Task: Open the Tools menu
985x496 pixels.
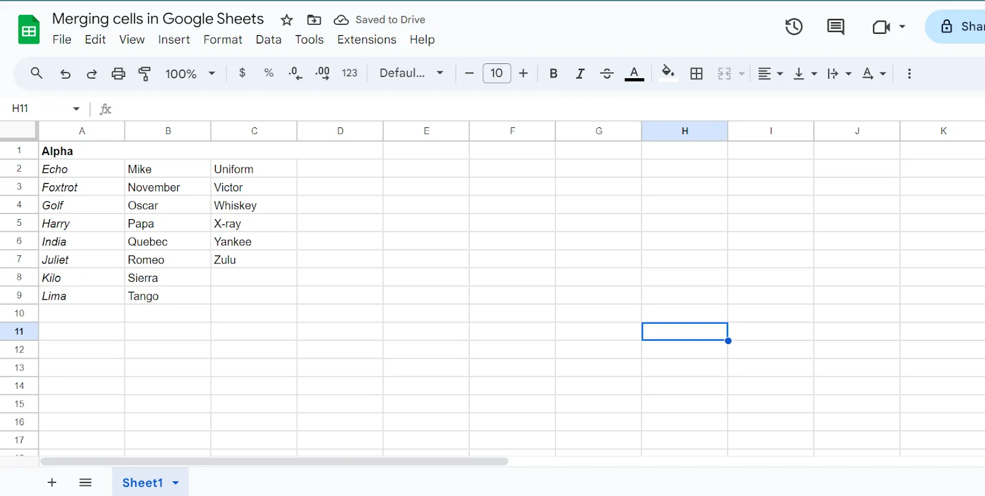Action: 309,39
